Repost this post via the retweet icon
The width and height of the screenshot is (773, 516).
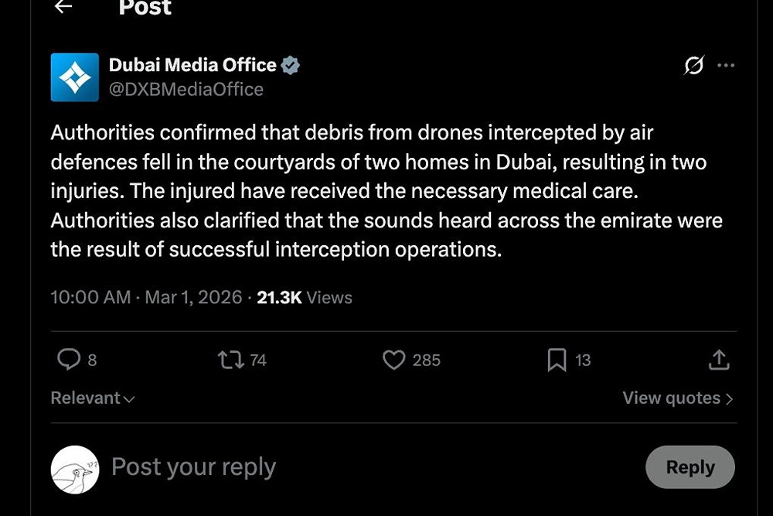(231, 360)
